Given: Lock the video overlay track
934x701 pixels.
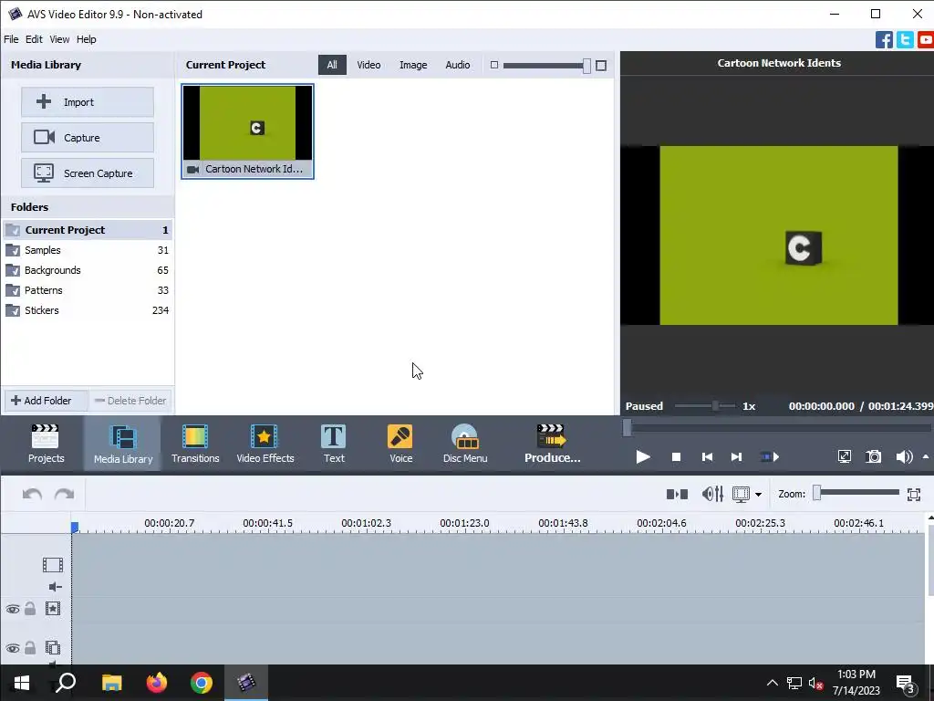Looking at the screenshot, I should pyautogui.click(x=30, y=647).
